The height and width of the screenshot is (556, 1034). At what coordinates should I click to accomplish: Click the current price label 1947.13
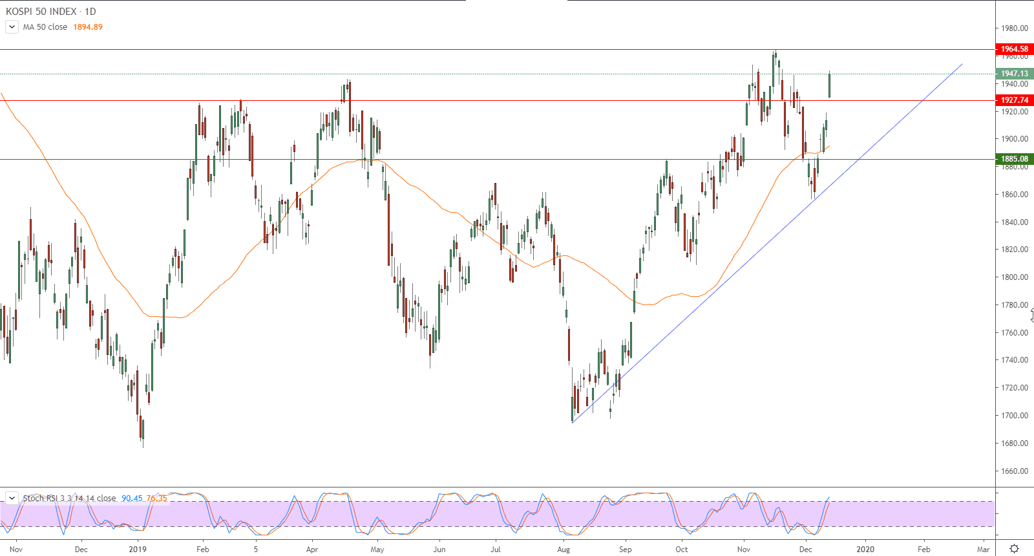click(1015, 74)
